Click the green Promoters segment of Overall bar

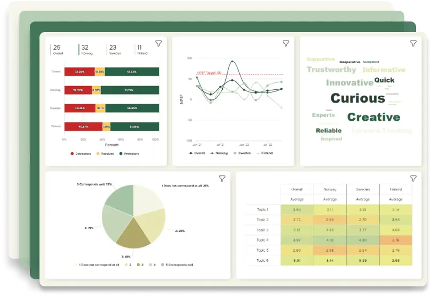[132, 72]
